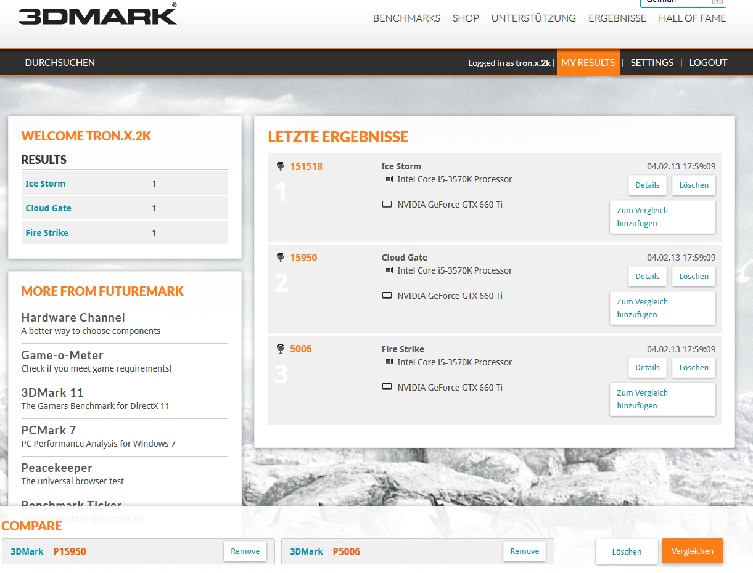Add Cloud Gate result to comparison
The width and height of the screenshot is (753, 573).
pos(663,308)
